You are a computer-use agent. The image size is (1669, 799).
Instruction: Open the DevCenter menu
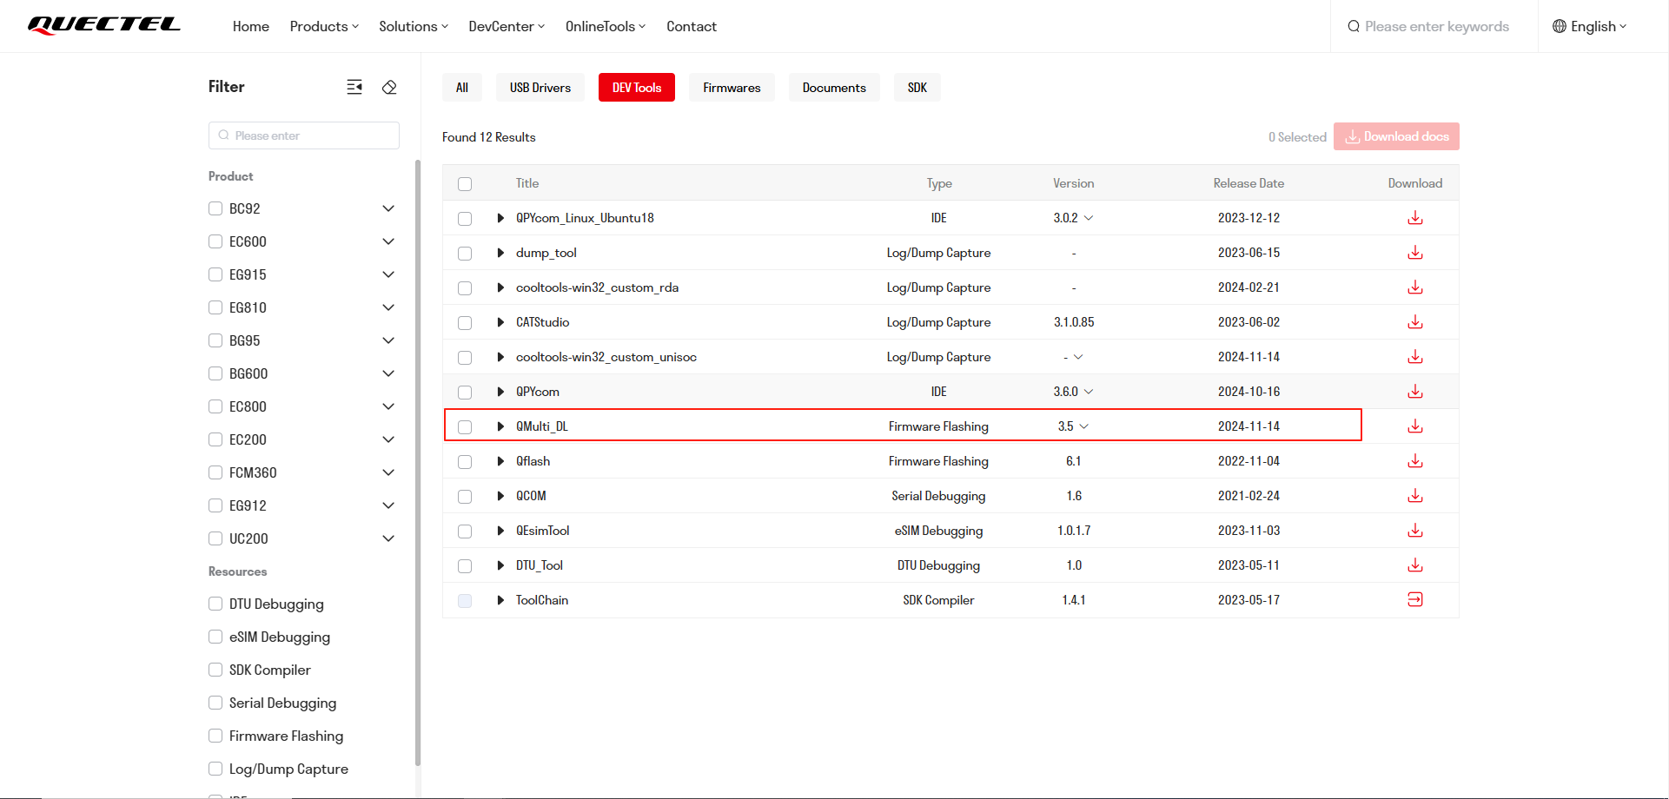tap(507, 27)
